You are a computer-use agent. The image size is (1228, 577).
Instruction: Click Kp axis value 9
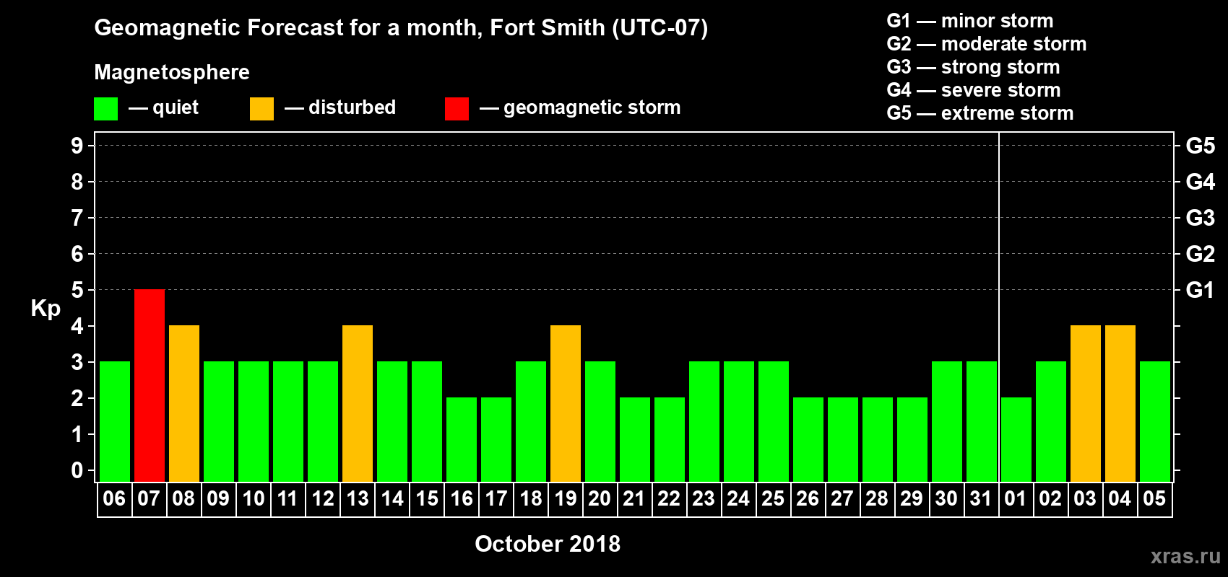pos(77,146)
